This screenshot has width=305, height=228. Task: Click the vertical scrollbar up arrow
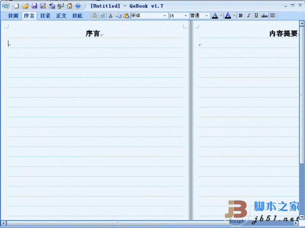[302, 24]
